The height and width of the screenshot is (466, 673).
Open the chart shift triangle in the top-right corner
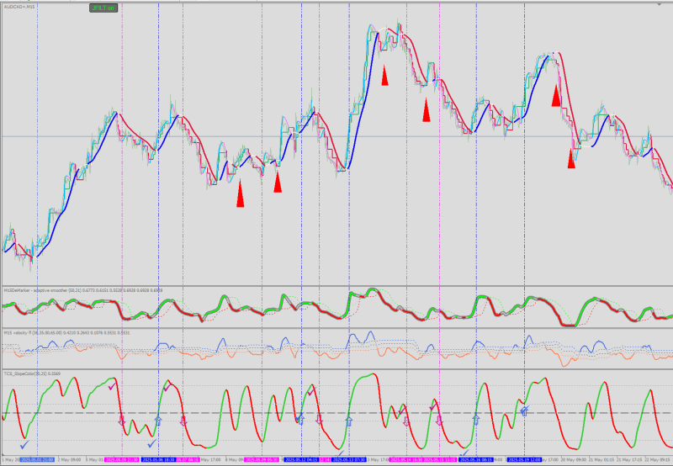660,4
